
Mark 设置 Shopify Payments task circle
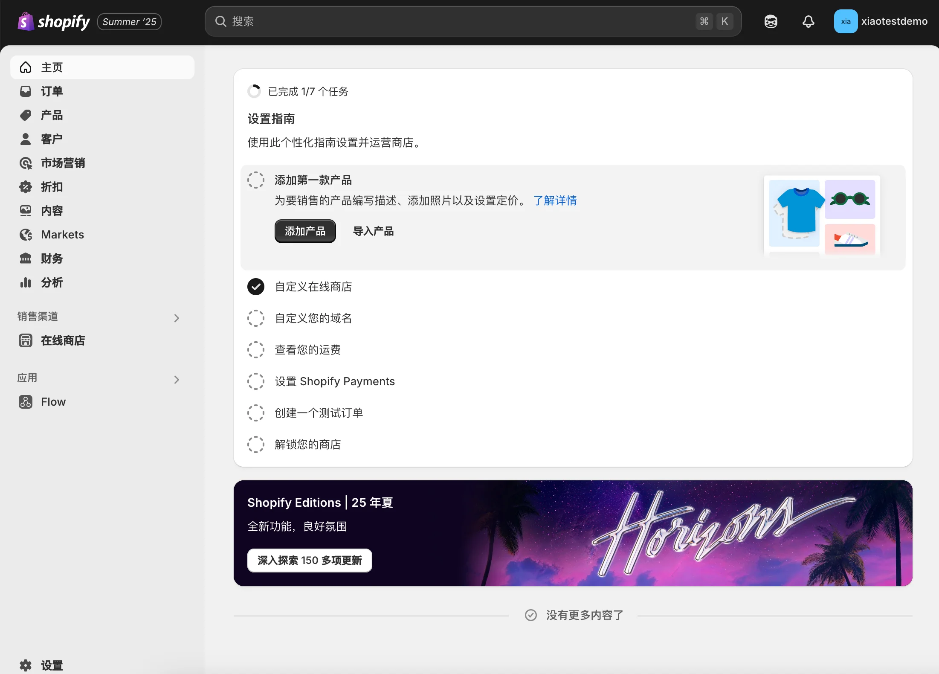tap(256, 381)
